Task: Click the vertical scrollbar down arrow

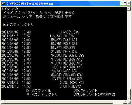Action: (x=129, y=98)
